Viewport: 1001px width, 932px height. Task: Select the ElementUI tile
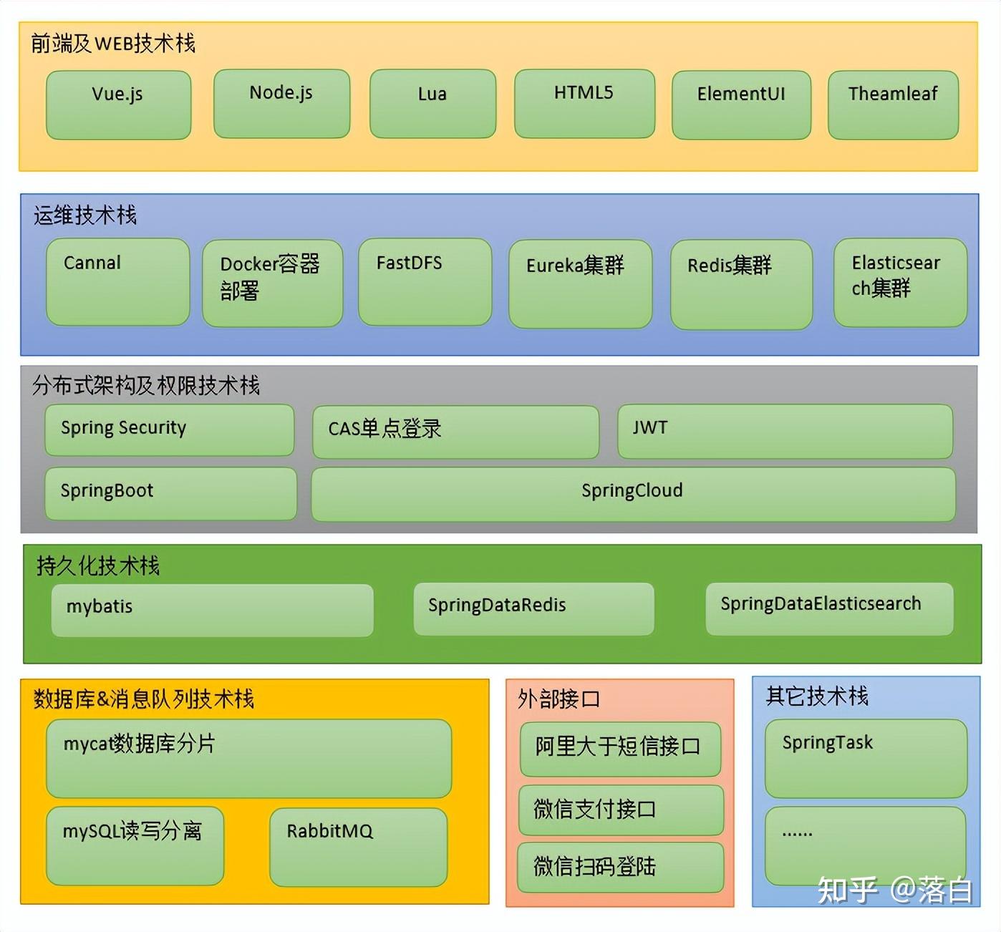(x=741, y=104)
